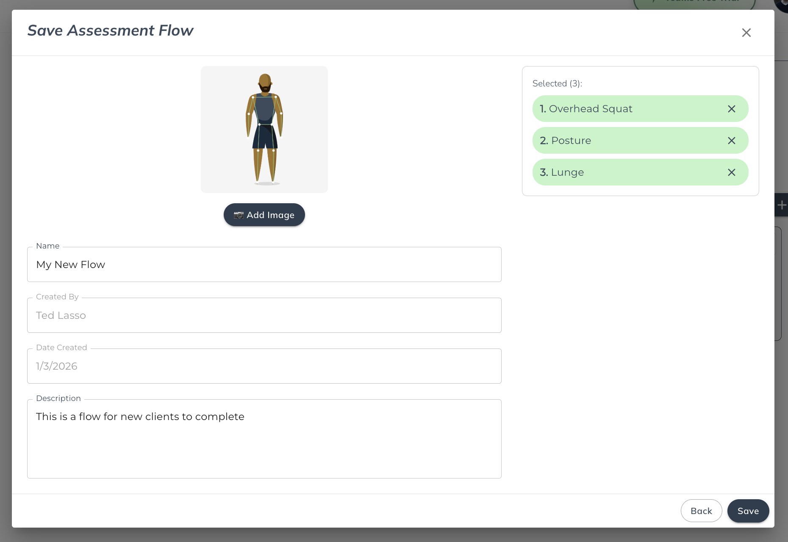Screen dimensions: 788x542
Task: Focus the Created By field
Action: pos(264,315)
